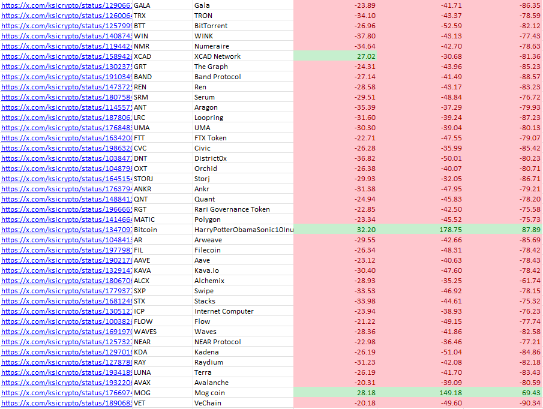Follow the link in the XCAD row
The image size is (543, 409).
(67, 56)
